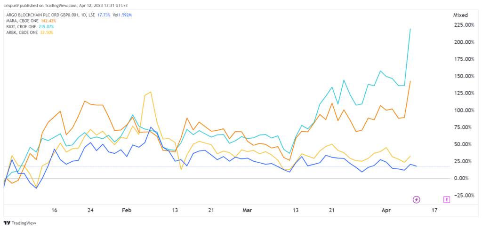
Task: Click the 175.00% price axis label
Action: [464, 59]
